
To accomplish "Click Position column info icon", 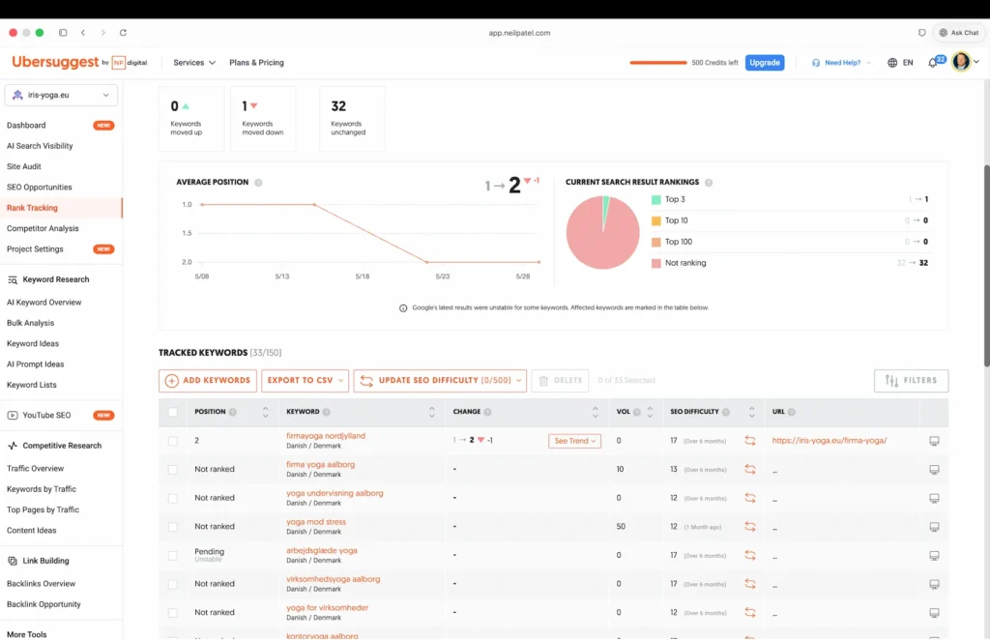I will (x=233, y=412).
